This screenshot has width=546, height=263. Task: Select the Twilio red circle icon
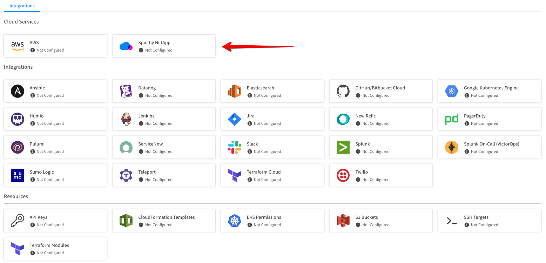coord(343,175)
